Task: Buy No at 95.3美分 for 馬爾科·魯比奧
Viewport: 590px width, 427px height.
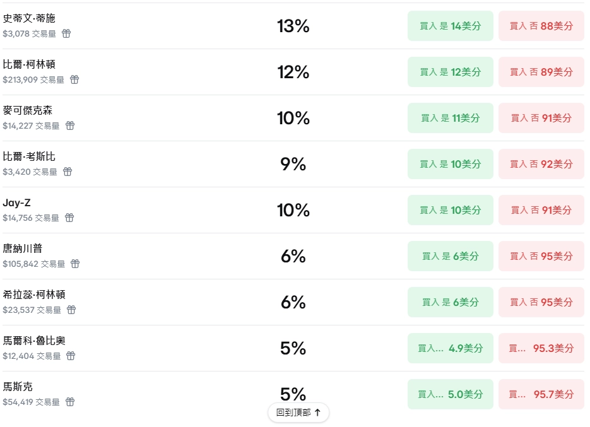Action: coord(541,348)
